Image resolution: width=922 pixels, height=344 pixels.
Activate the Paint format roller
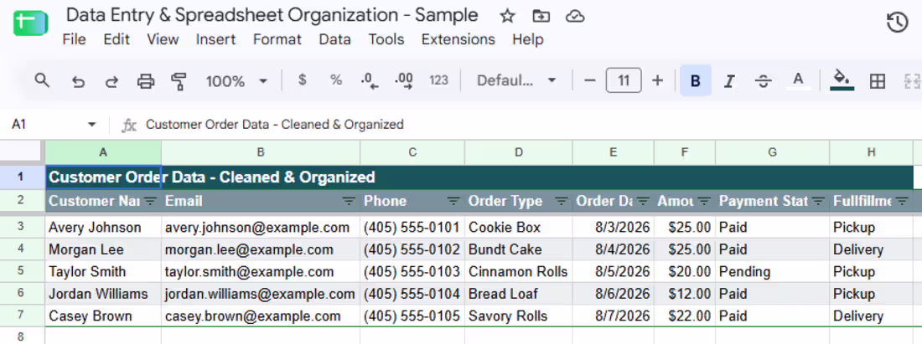pos(179,81)
